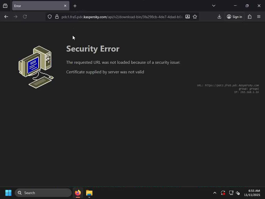
Task: Click 'The requested URL was not loaded' message
Action: [x=123, y=62]
